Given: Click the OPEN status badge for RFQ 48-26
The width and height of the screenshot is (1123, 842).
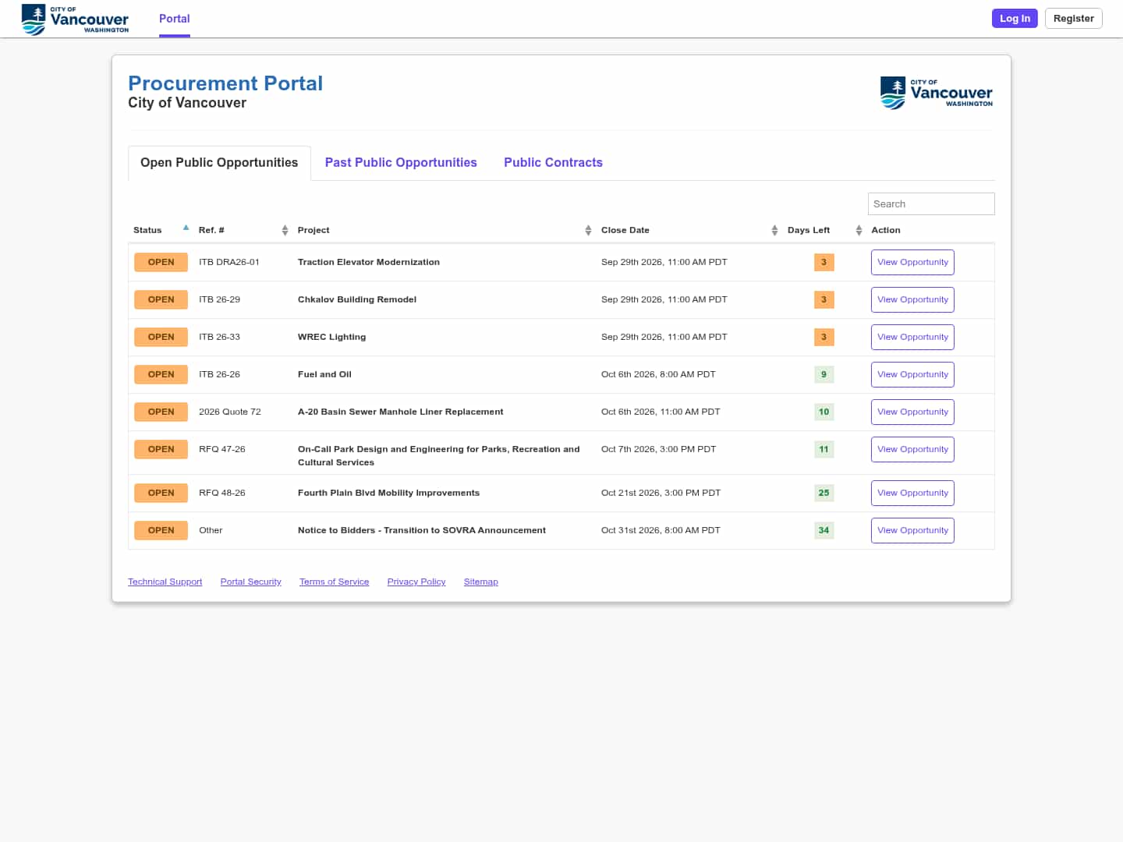Looking at the screenshot, I should click(161, 493).
